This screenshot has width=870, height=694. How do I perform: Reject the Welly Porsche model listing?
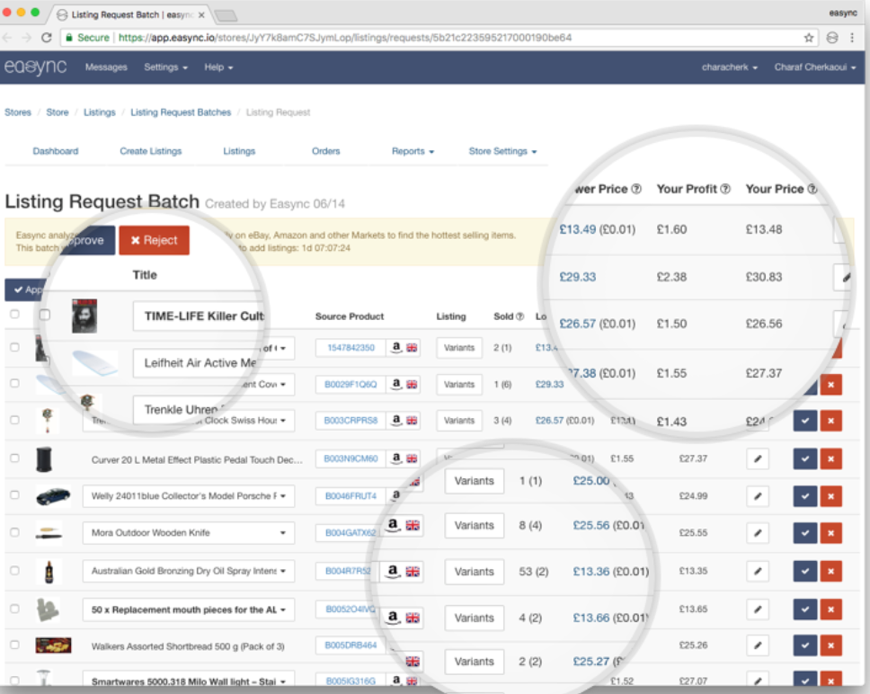[830, 496]
